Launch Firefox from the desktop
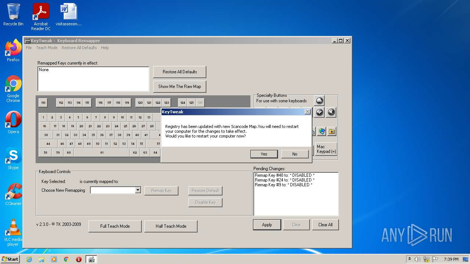 [13, 51]
